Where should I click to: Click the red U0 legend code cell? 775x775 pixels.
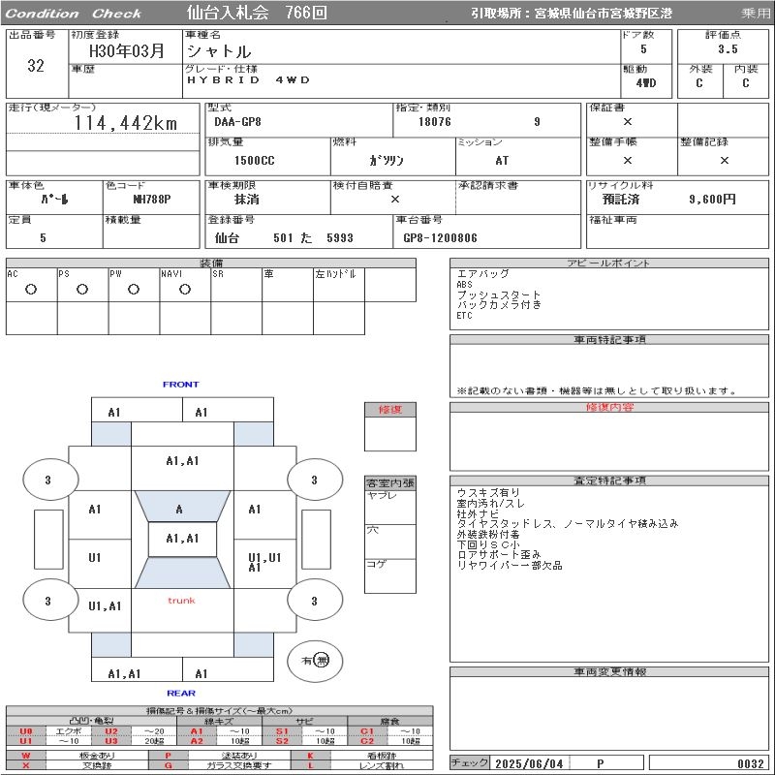[26, 731]
